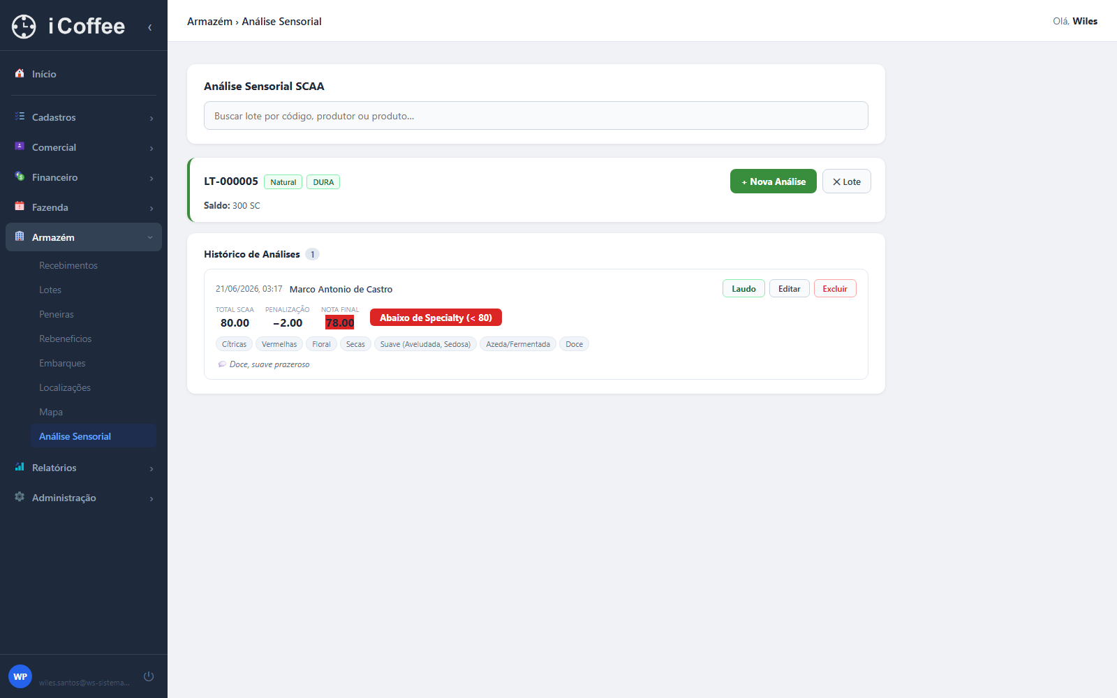Expand the Comercial menu chevron
The height and width of the screenshot is (698, 1117).
[151, 148]
